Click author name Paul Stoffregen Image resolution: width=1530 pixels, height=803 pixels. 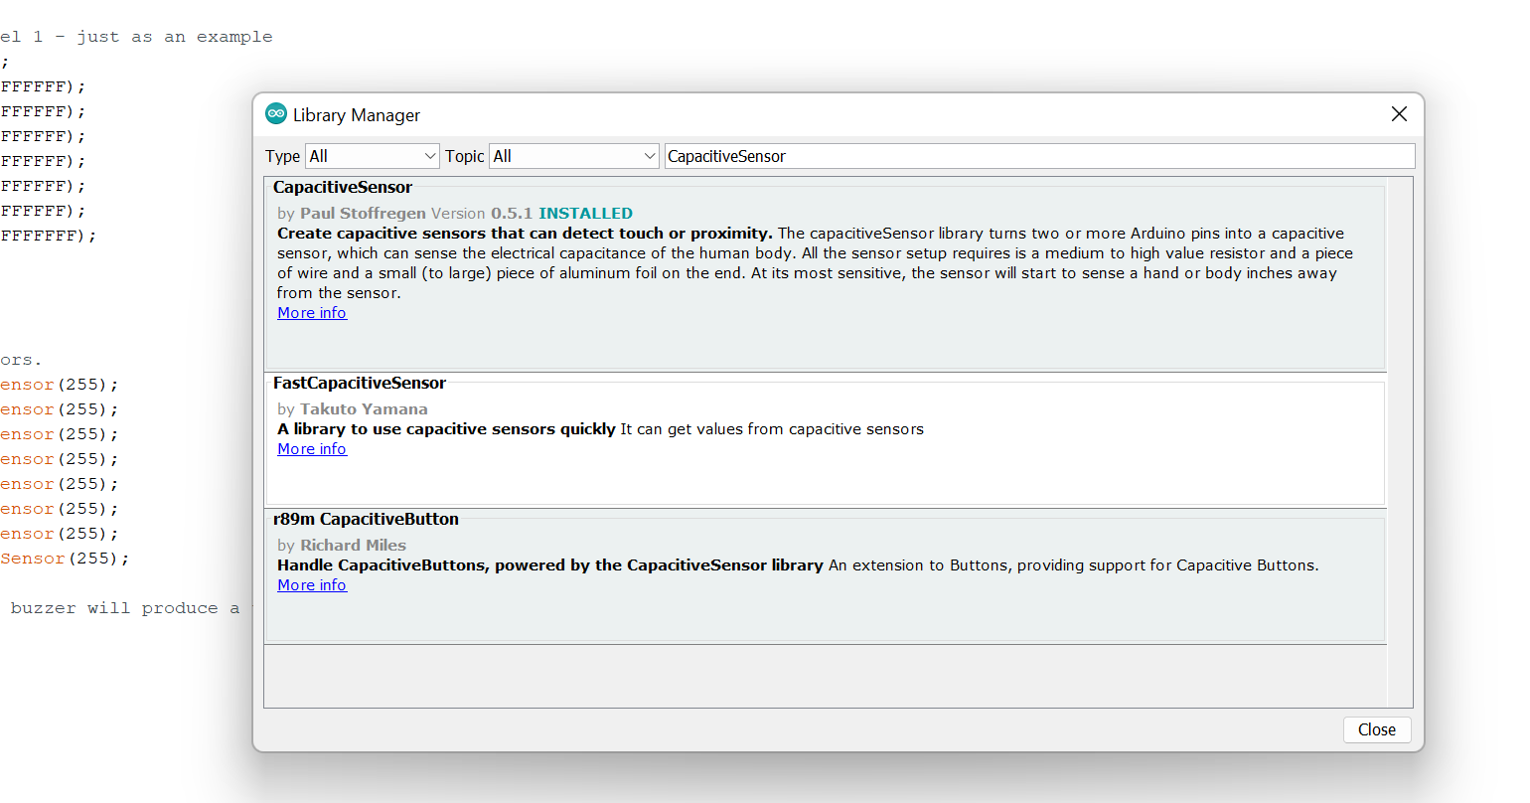click(x=363, y=214)
